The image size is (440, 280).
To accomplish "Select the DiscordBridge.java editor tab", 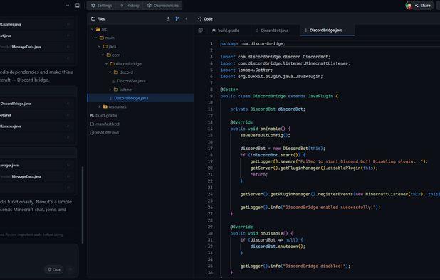I will 327,31.
